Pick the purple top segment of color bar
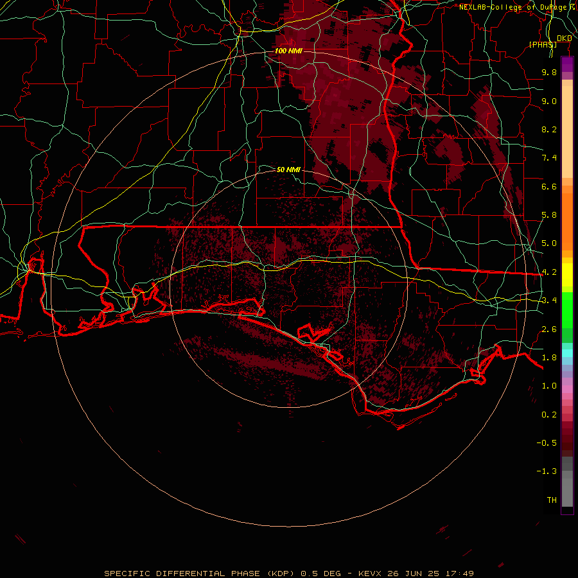 point(567,64)
